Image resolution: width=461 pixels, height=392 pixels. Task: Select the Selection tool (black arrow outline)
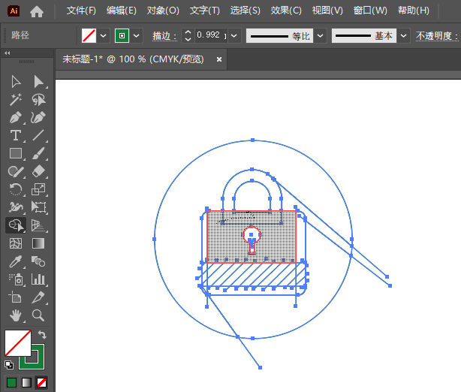pos(16,82)
